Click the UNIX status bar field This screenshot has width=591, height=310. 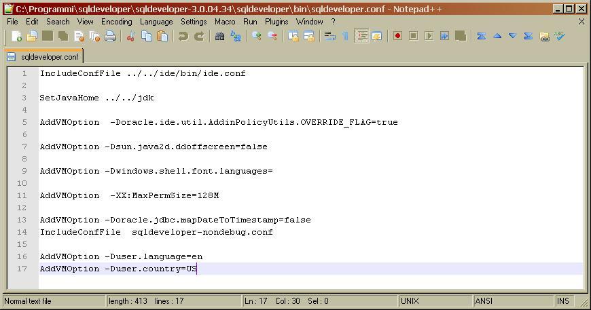[x=435, y=301]
